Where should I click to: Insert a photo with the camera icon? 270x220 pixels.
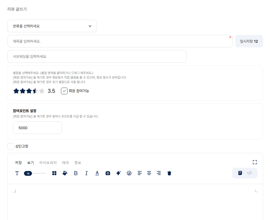pos(108,173)
